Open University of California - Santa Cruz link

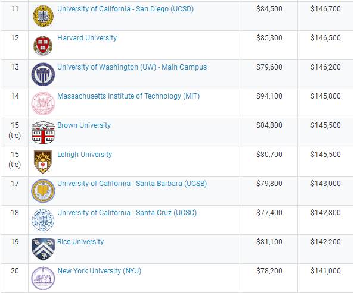coord(127,213)
